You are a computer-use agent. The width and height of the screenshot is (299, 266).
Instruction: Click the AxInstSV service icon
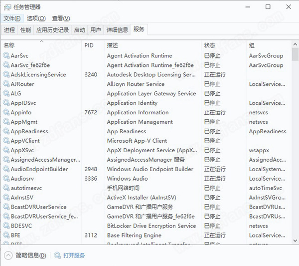coord(6,198)
